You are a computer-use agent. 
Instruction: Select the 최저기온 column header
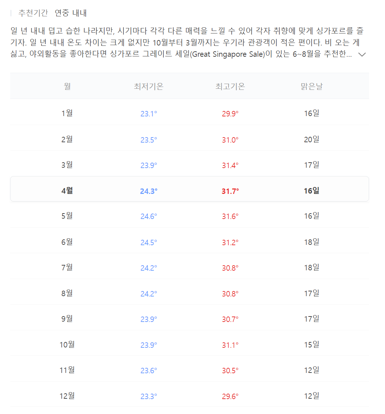(148, 86)
